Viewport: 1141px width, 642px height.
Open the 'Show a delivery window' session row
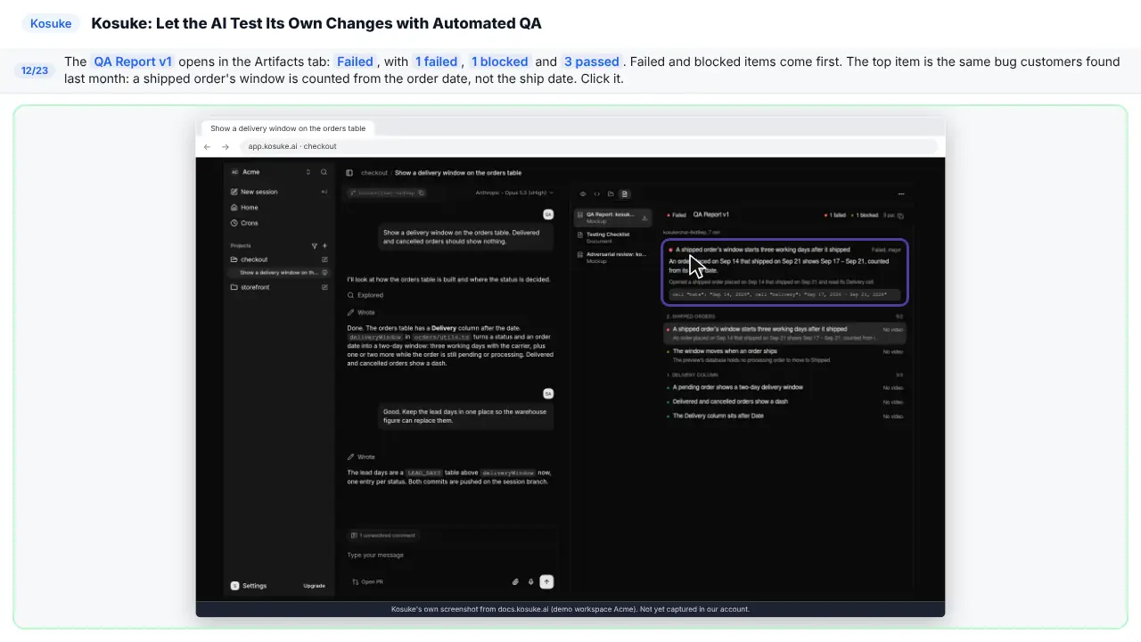[279, 273]
